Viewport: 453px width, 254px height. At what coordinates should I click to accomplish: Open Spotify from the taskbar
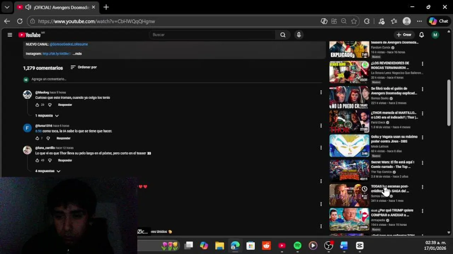pos(297,246)
